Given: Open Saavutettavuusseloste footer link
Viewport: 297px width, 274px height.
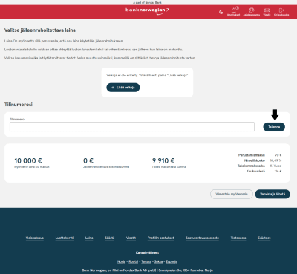Looking at the screenshot, I should [202, 238].
